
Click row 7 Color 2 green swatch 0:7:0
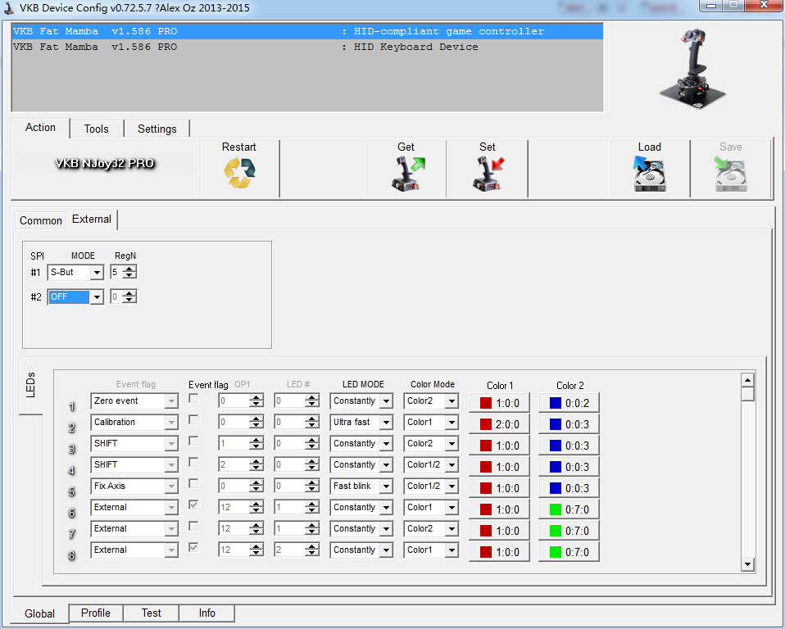tap(569, 531)
